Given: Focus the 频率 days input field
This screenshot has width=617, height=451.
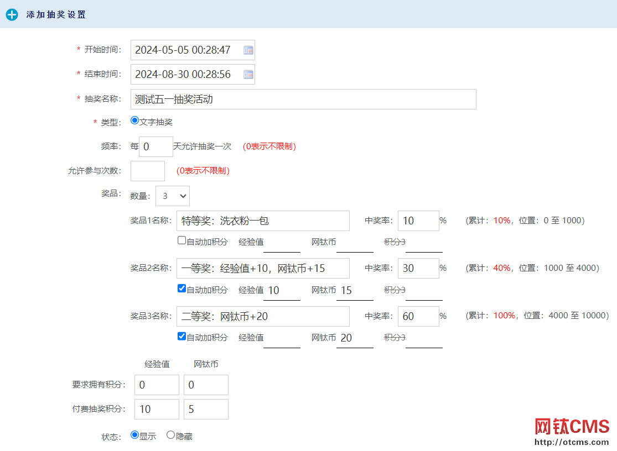Looking at the screenshot, I should click(155, 146).
